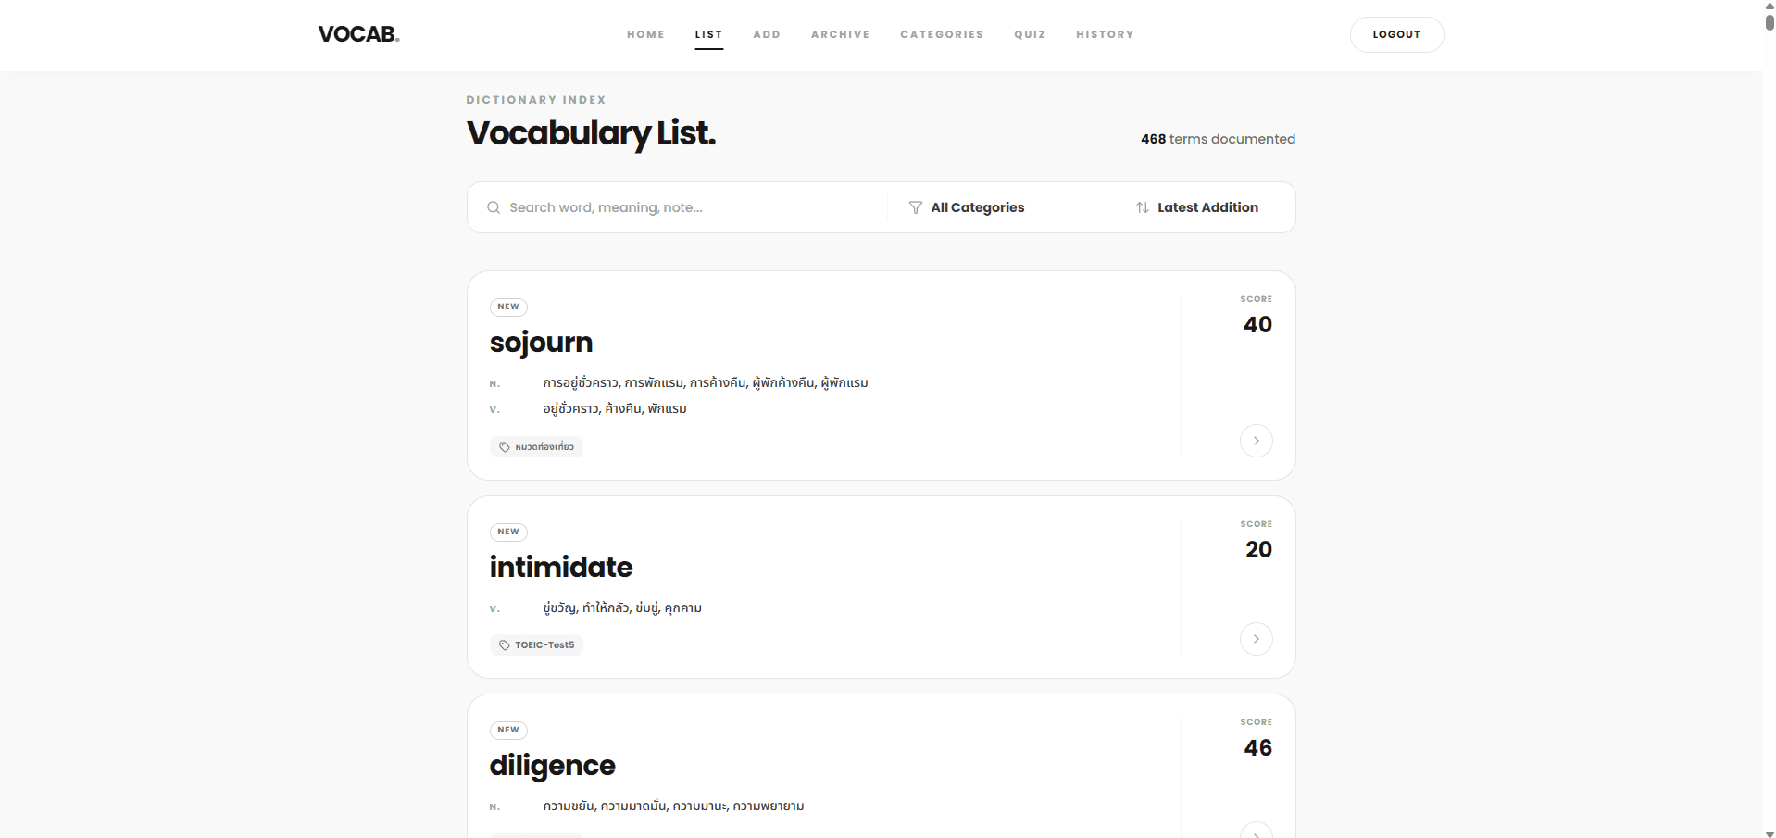Viewport: 1776px width, 838px height.
Task: Click the page scrollbar down arrow
Action: point(1770,832)
